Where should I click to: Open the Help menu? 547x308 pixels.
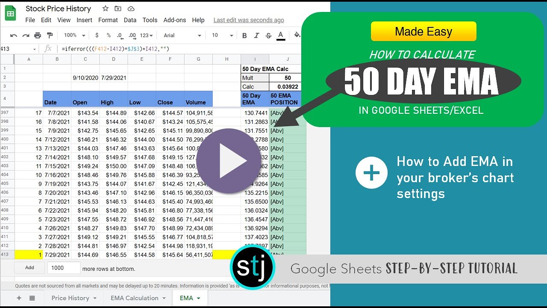point(198,20)
